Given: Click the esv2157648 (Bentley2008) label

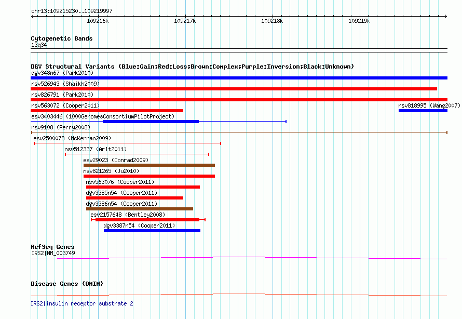Looking at the screenshot, I should coord(128,215).
